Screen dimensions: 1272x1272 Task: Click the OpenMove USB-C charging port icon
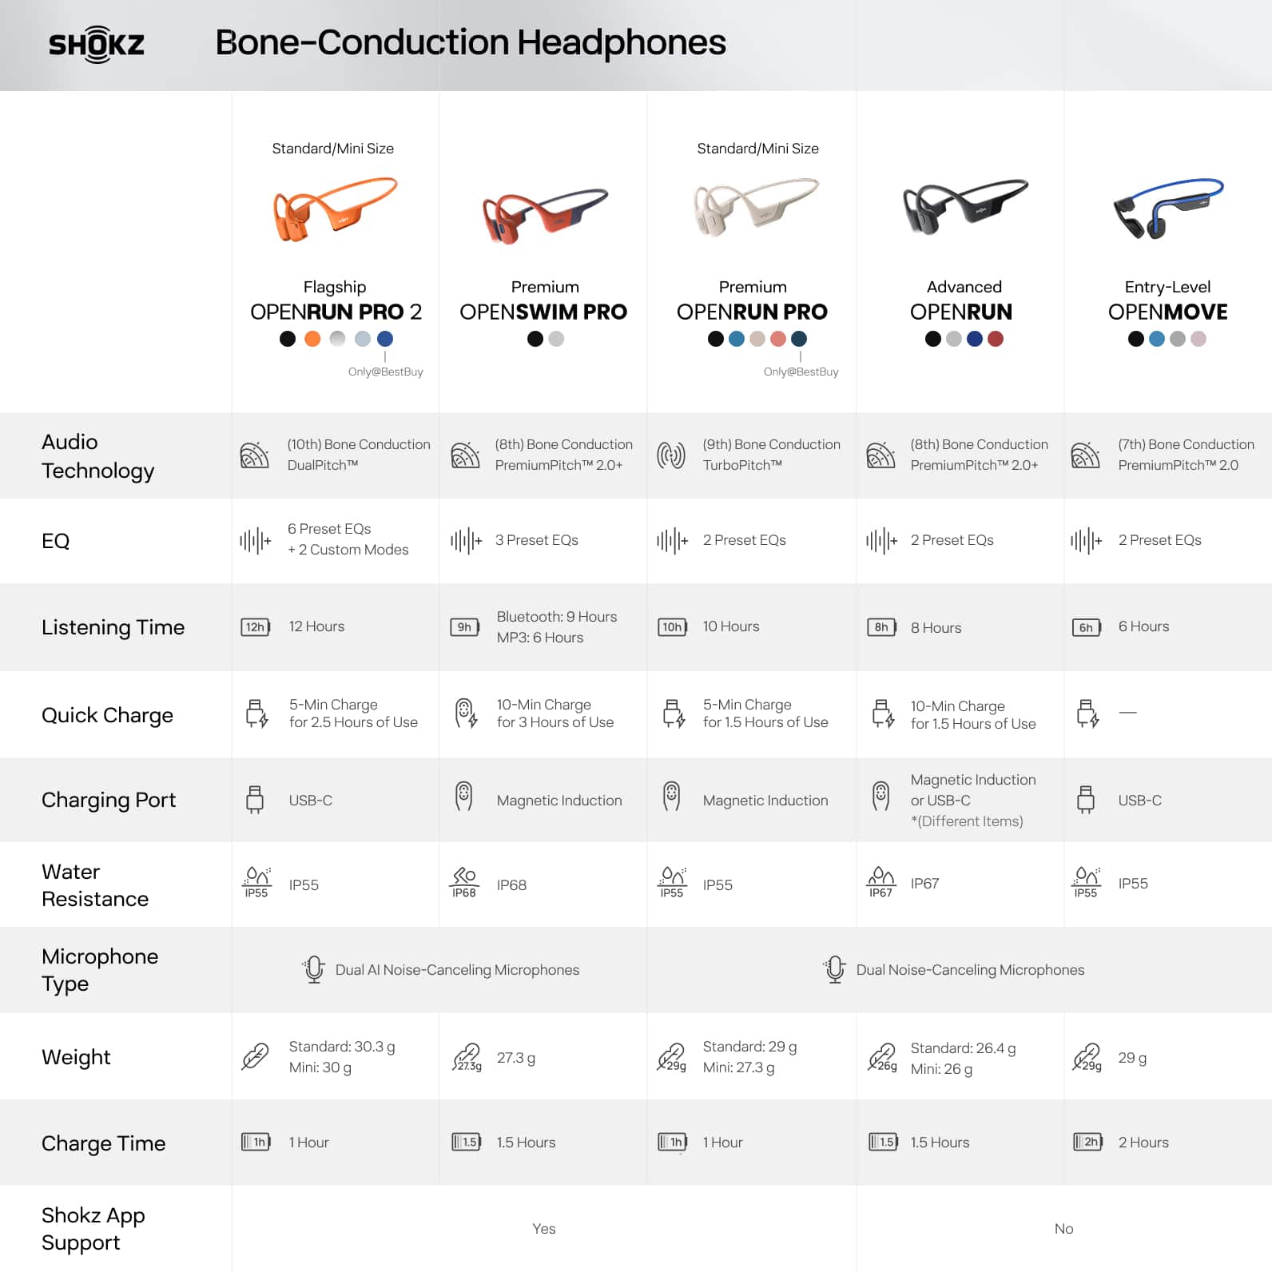pyautogui.click(x=1085, y=800)
